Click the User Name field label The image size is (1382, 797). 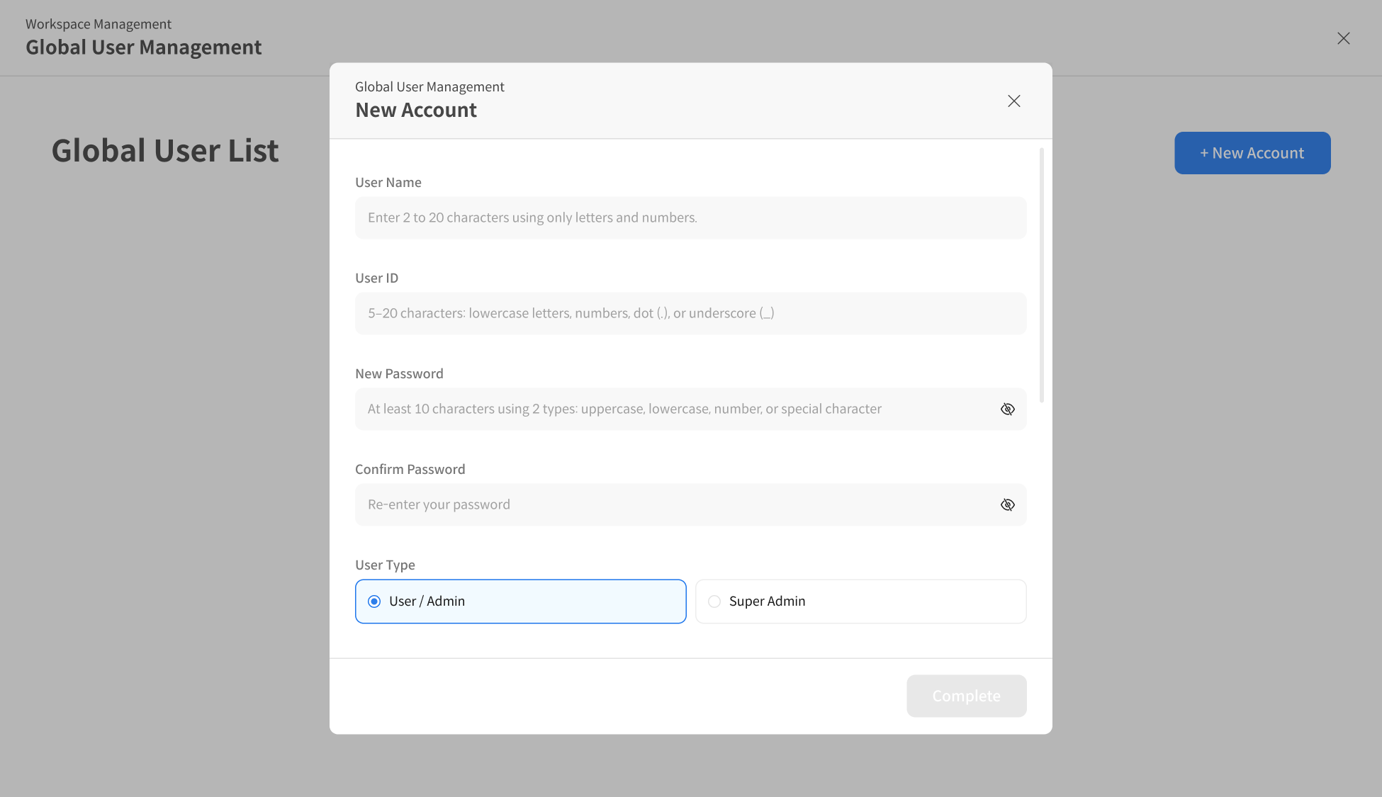click(388, 183)
